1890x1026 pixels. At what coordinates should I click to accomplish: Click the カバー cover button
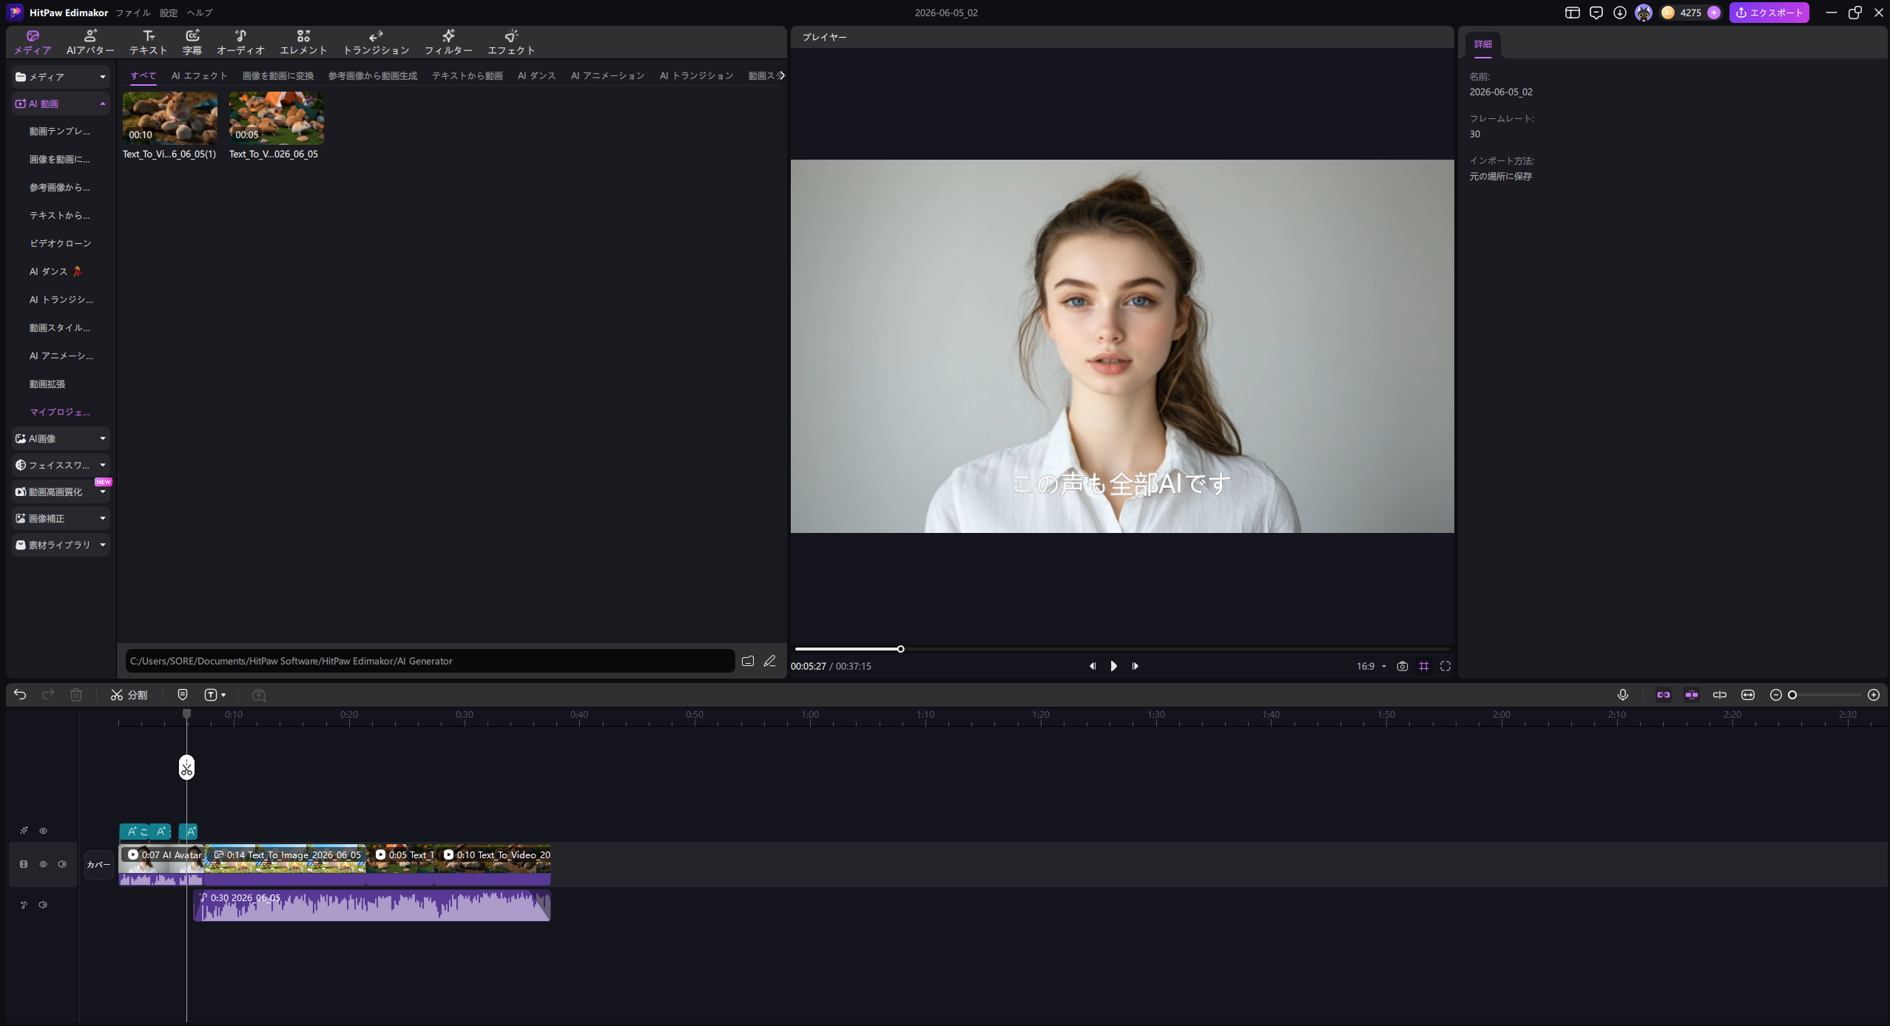coord(98,865)
